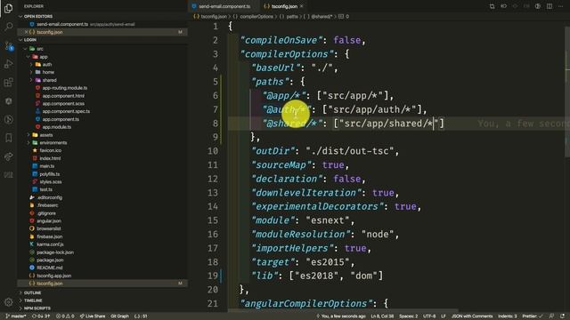Close tsconfig.json in Open Editors list
This screenshot has width=570, height=320.
pos(26,32)
